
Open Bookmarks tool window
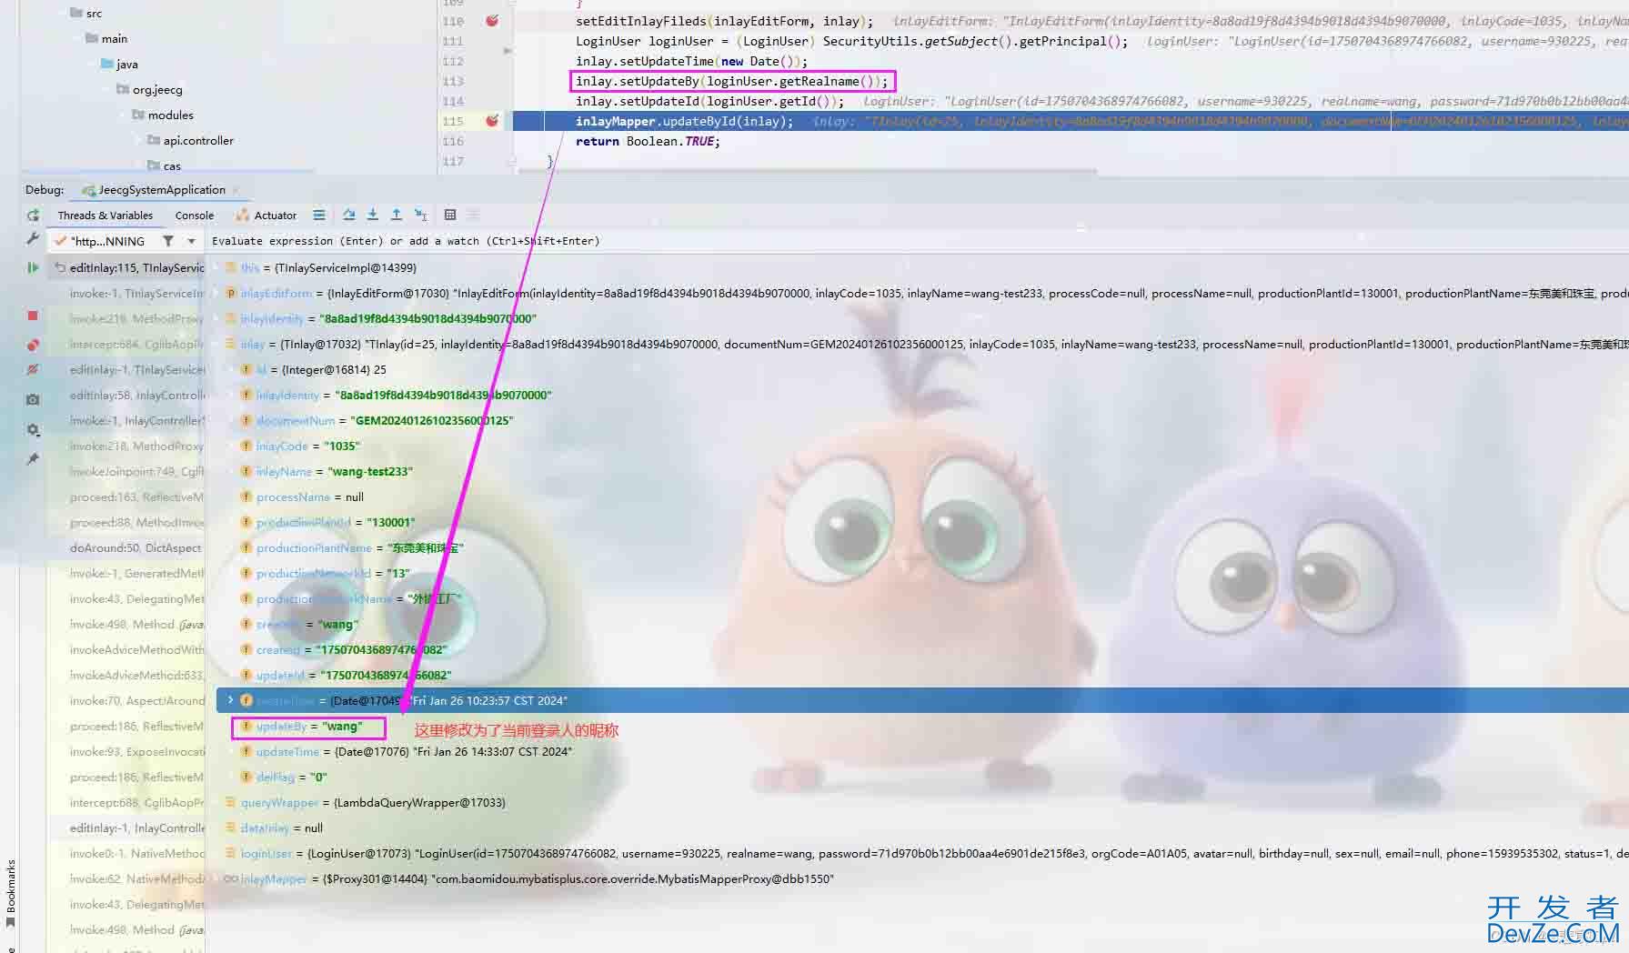[11, 893]
